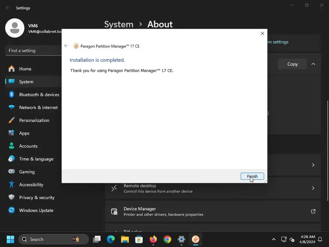This screenshot has width=329, height=247.
Task: Click the network status tray icon
Action: [x=284, y=239]
